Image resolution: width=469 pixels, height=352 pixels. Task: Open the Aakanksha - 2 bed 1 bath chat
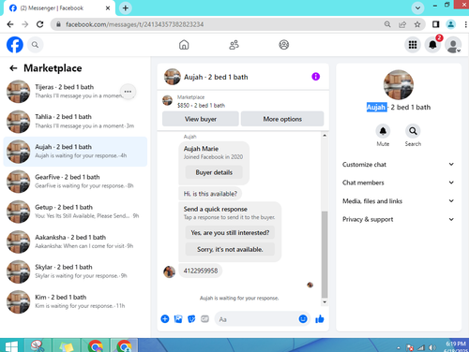[75, 242]
